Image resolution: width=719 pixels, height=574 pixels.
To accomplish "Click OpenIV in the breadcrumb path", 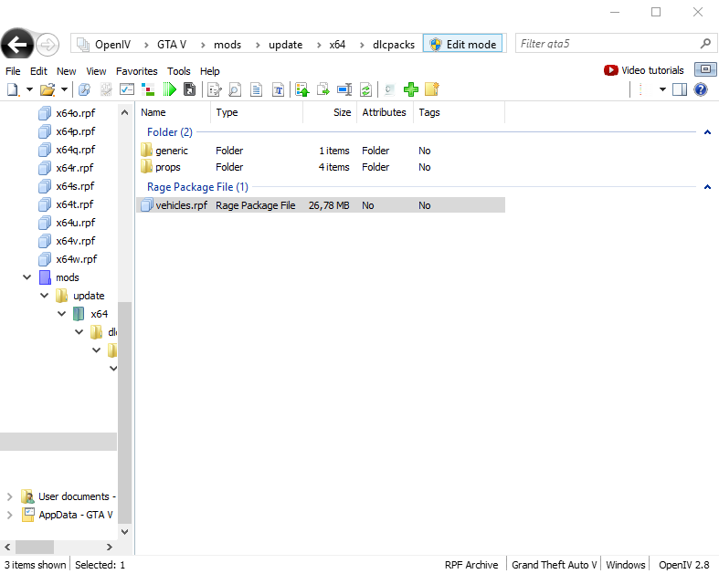I will 112,45.
